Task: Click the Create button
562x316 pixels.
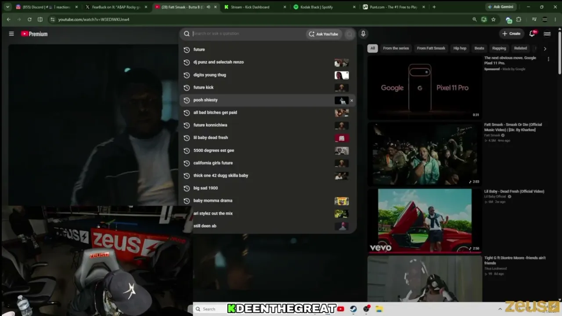Action: click(511, 34)
